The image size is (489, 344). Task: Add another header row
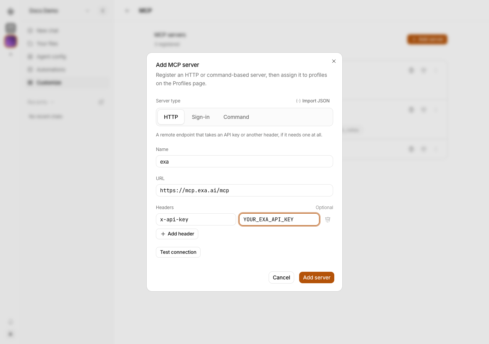[x=177, y=234]
